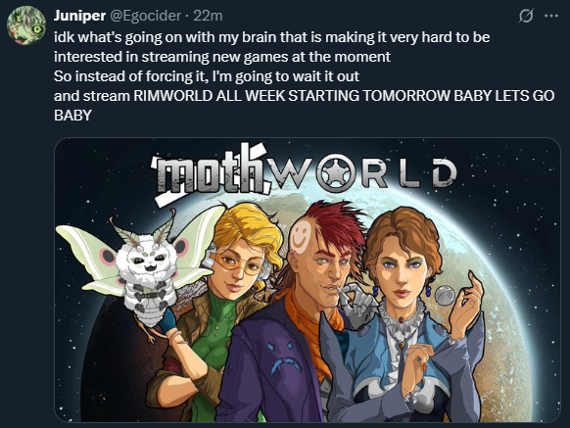Image resolution: width=570 pixels, height=428 pixels.
Task: Click the smiley tattoo on shaved head
Action: click(302, 236)
